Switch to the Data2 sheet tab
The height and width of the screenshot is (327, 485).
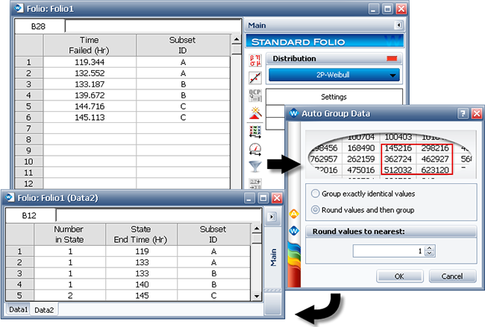(44, 310)
